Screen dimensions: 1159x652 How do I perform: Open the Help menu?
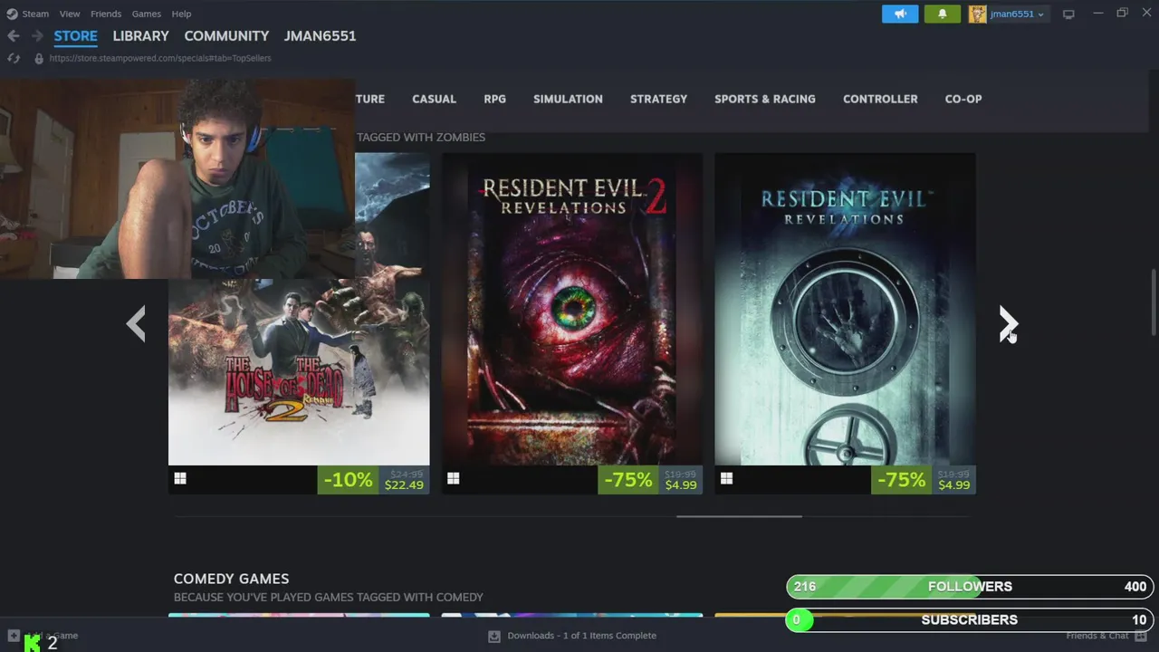pyautogui.click(x=181, y=14)
